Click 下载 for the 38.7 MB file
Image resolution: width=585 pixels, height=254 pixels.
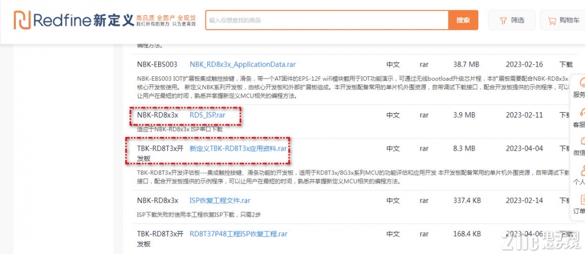point(565,64)
